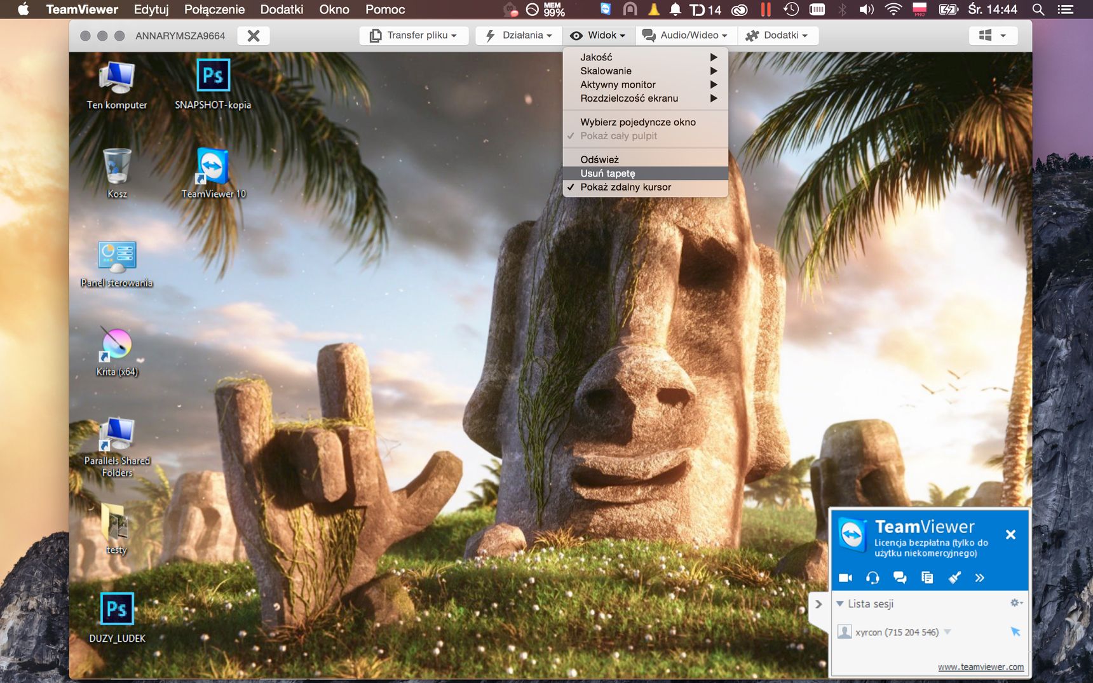The height and width of the screenshot is (683, 1093).
Task: Open the notification bell icon in menu bar
Action: pos(675,10)
